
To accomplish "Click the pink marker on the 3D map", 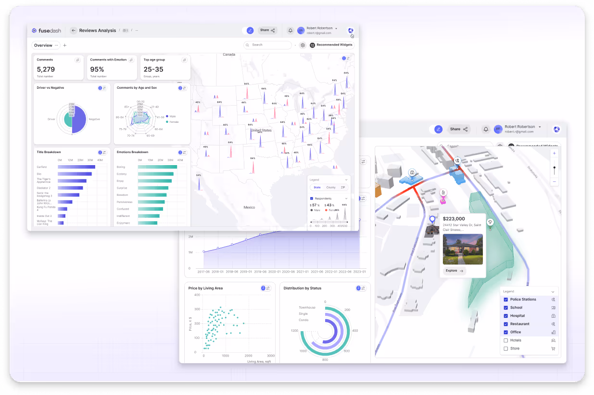I will pos(443,192).
